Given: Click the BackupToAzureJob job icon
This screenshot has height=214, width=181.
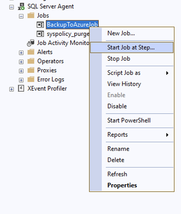Looking at the screenshot, I should 40,25.
